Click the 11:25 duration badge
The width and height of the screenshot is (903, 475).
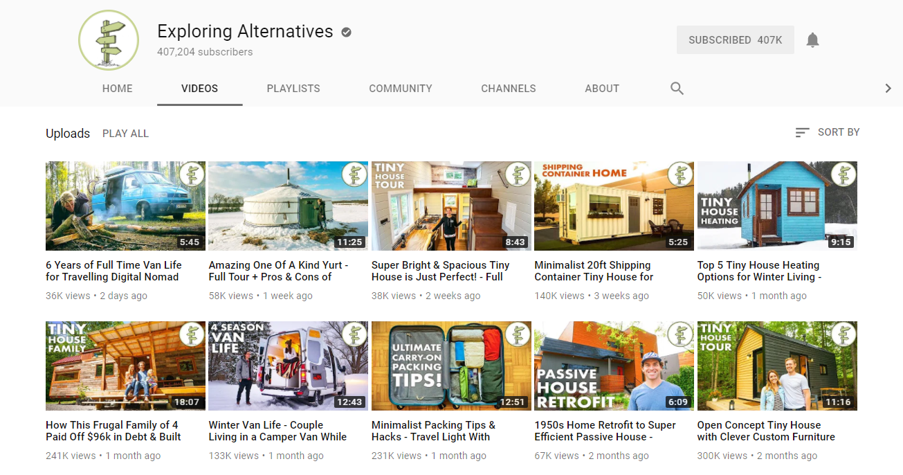tap(349, 242)
